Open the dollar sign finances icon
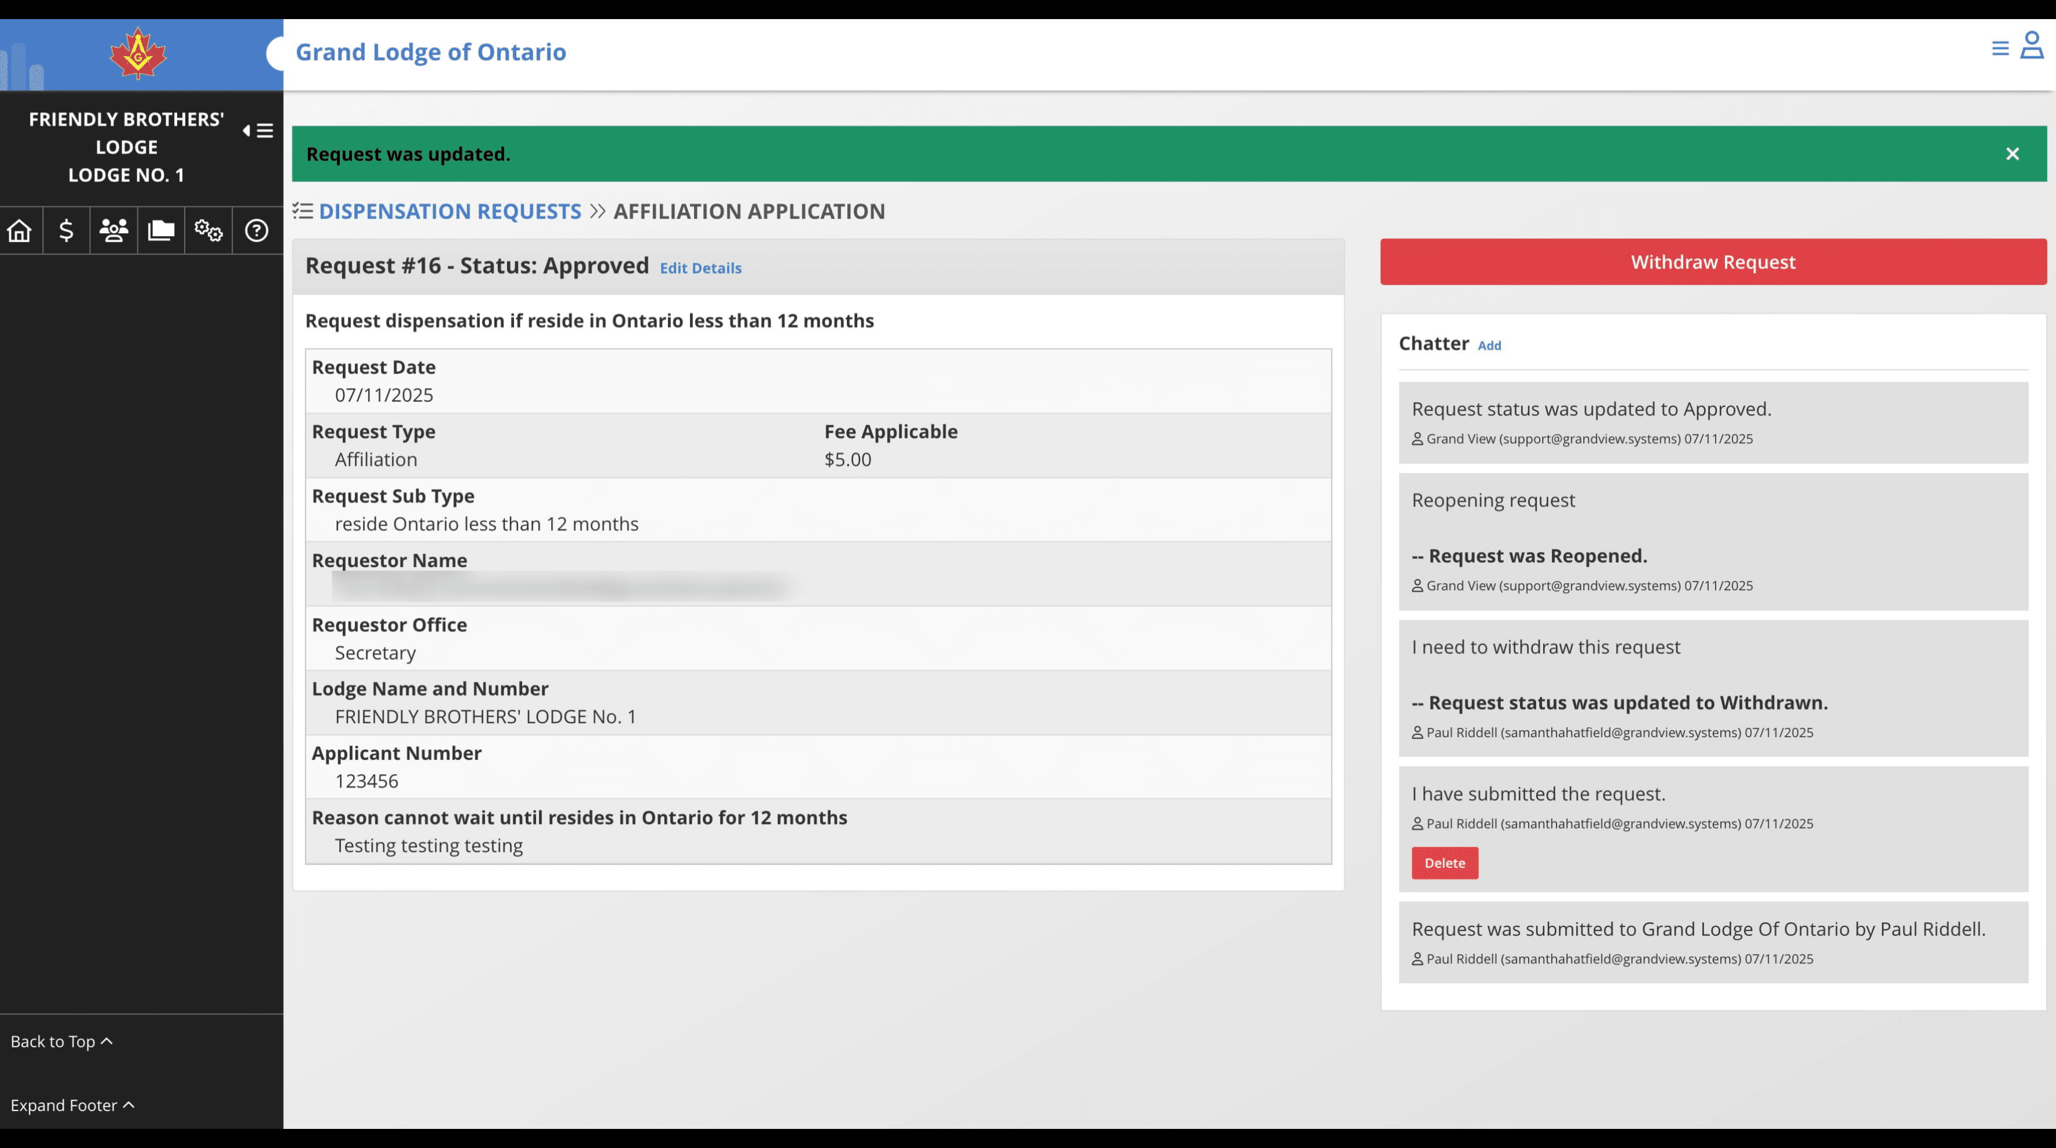Viewport: 2056px width, 1148px height. (x=66, y=230)
